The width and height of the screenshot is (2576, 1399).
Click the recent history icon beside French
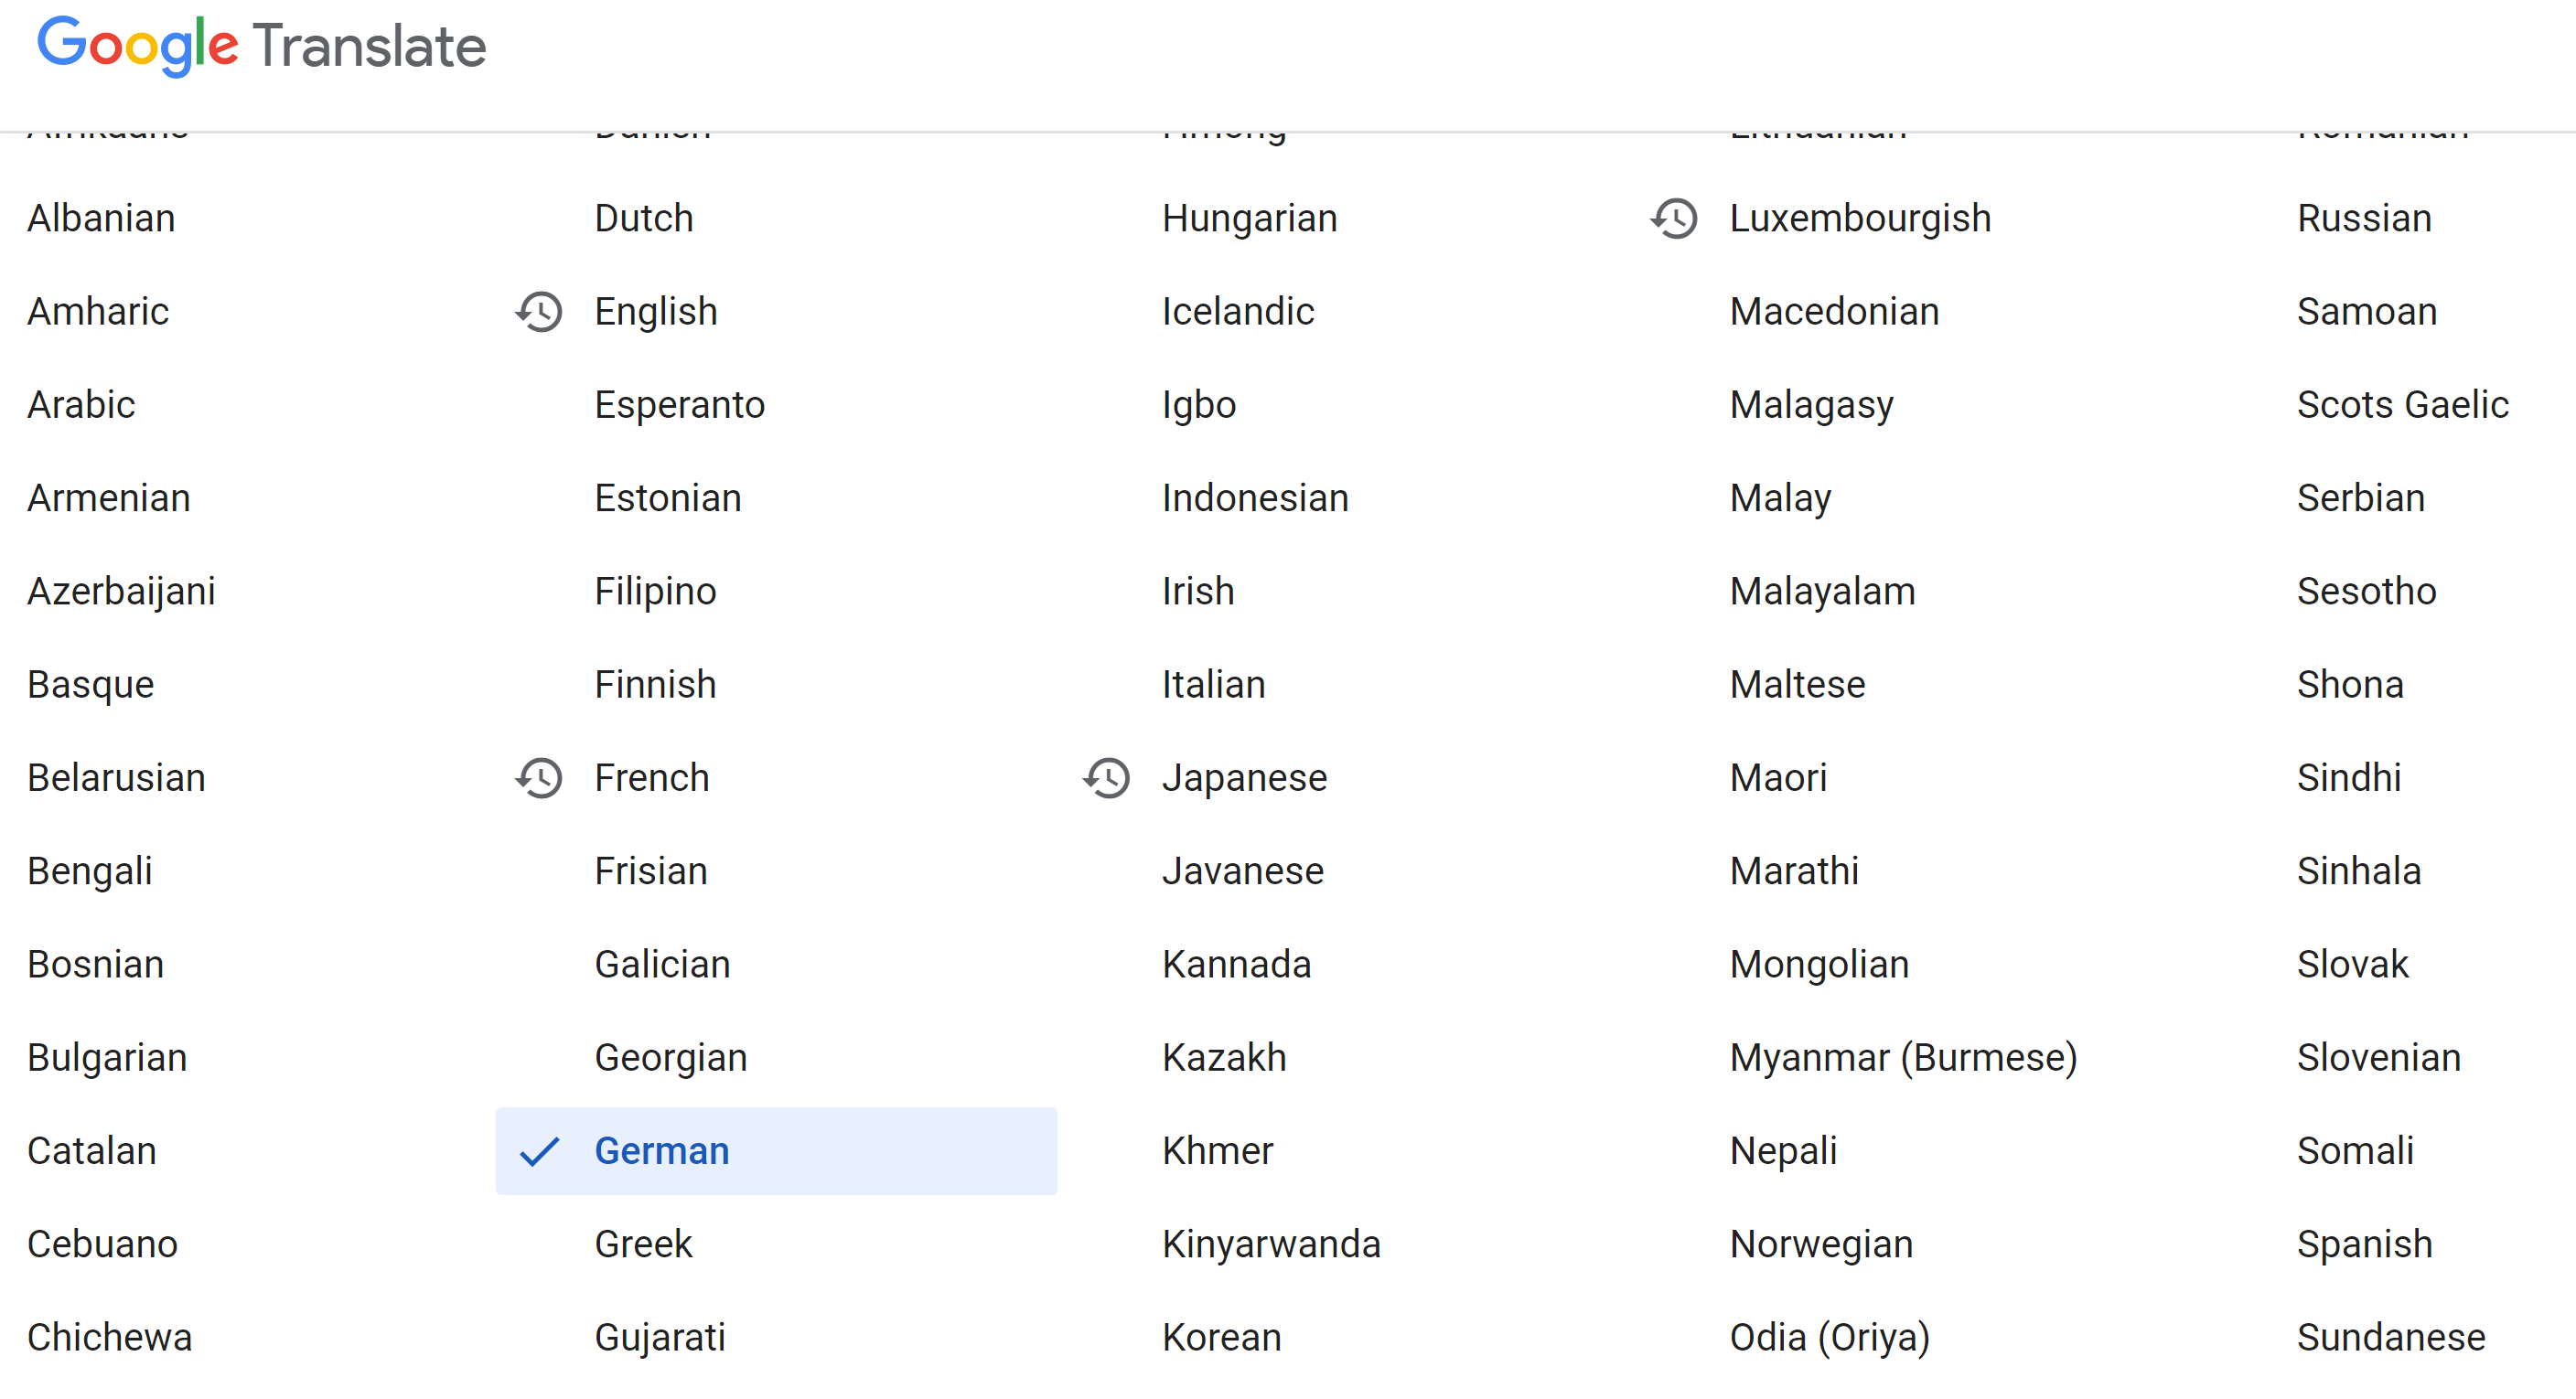(539, 778)
